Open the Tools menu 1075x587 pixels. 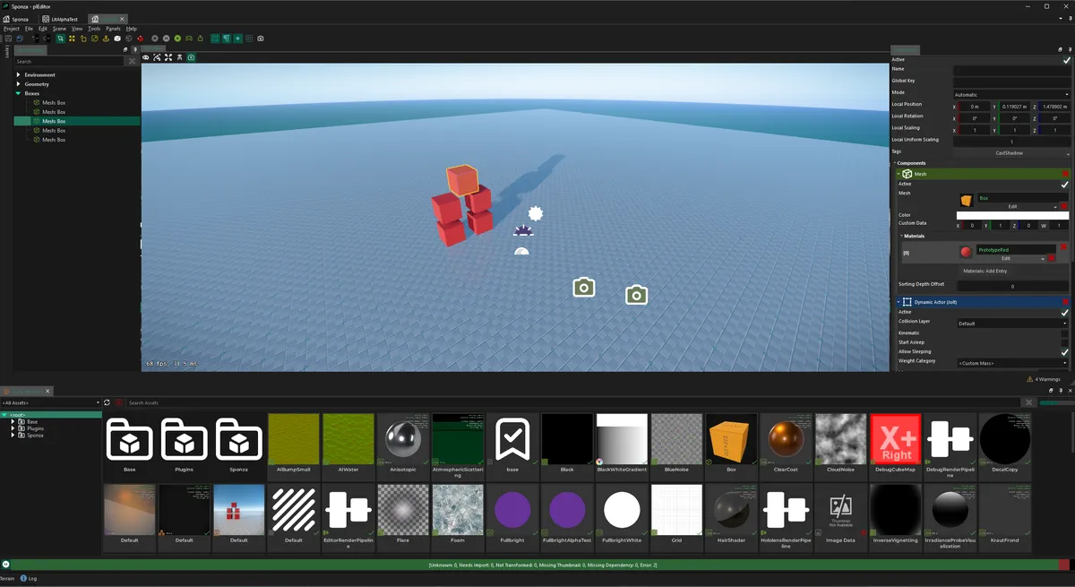click(x=94, y=29)
